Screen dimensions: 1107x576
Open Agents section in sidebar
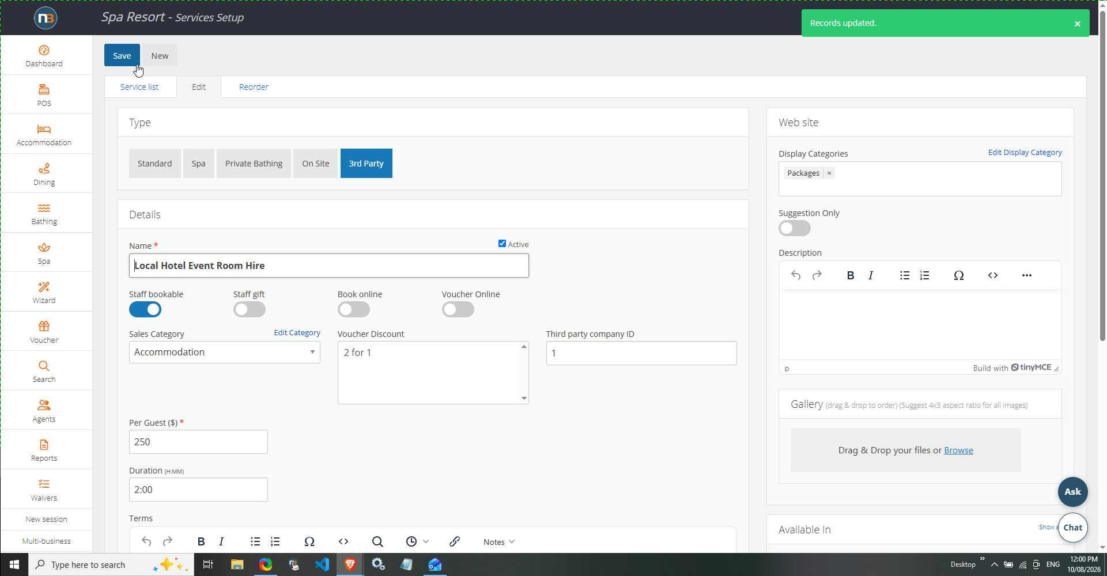(x=44, y=411)
